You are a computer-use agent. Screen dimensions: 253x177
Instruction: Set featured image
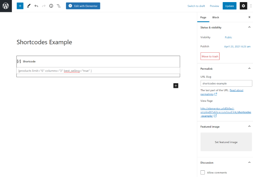point(226,142)
